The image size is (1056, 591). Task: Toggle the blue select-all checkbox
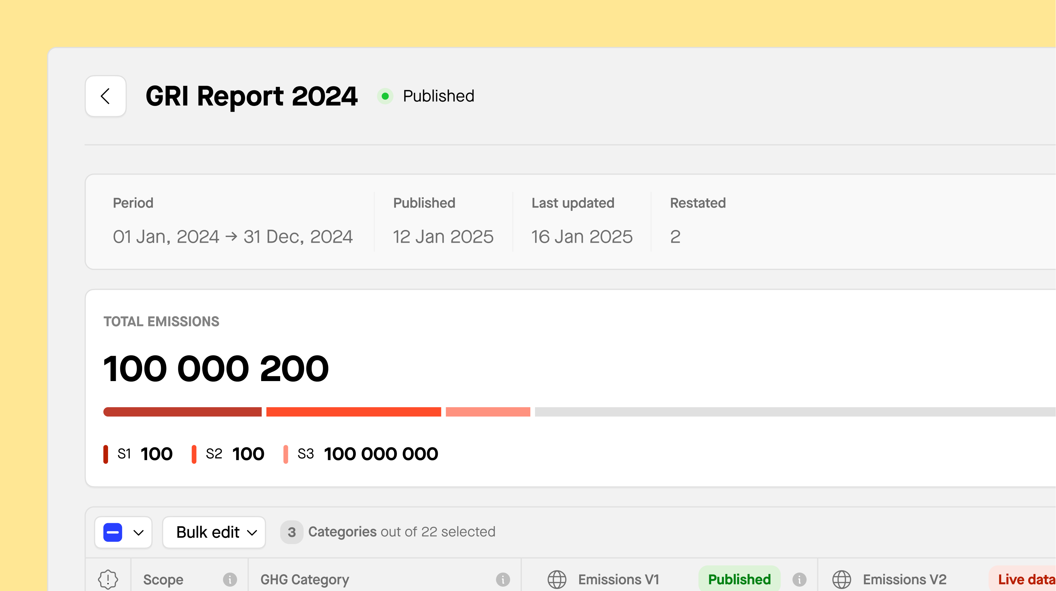click(x=113, y=532)
